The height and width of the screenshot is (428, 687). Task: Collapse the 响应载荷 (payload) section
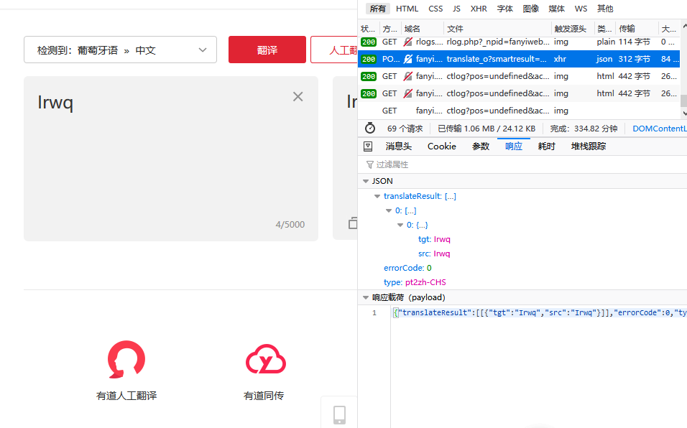pos(366,297)
